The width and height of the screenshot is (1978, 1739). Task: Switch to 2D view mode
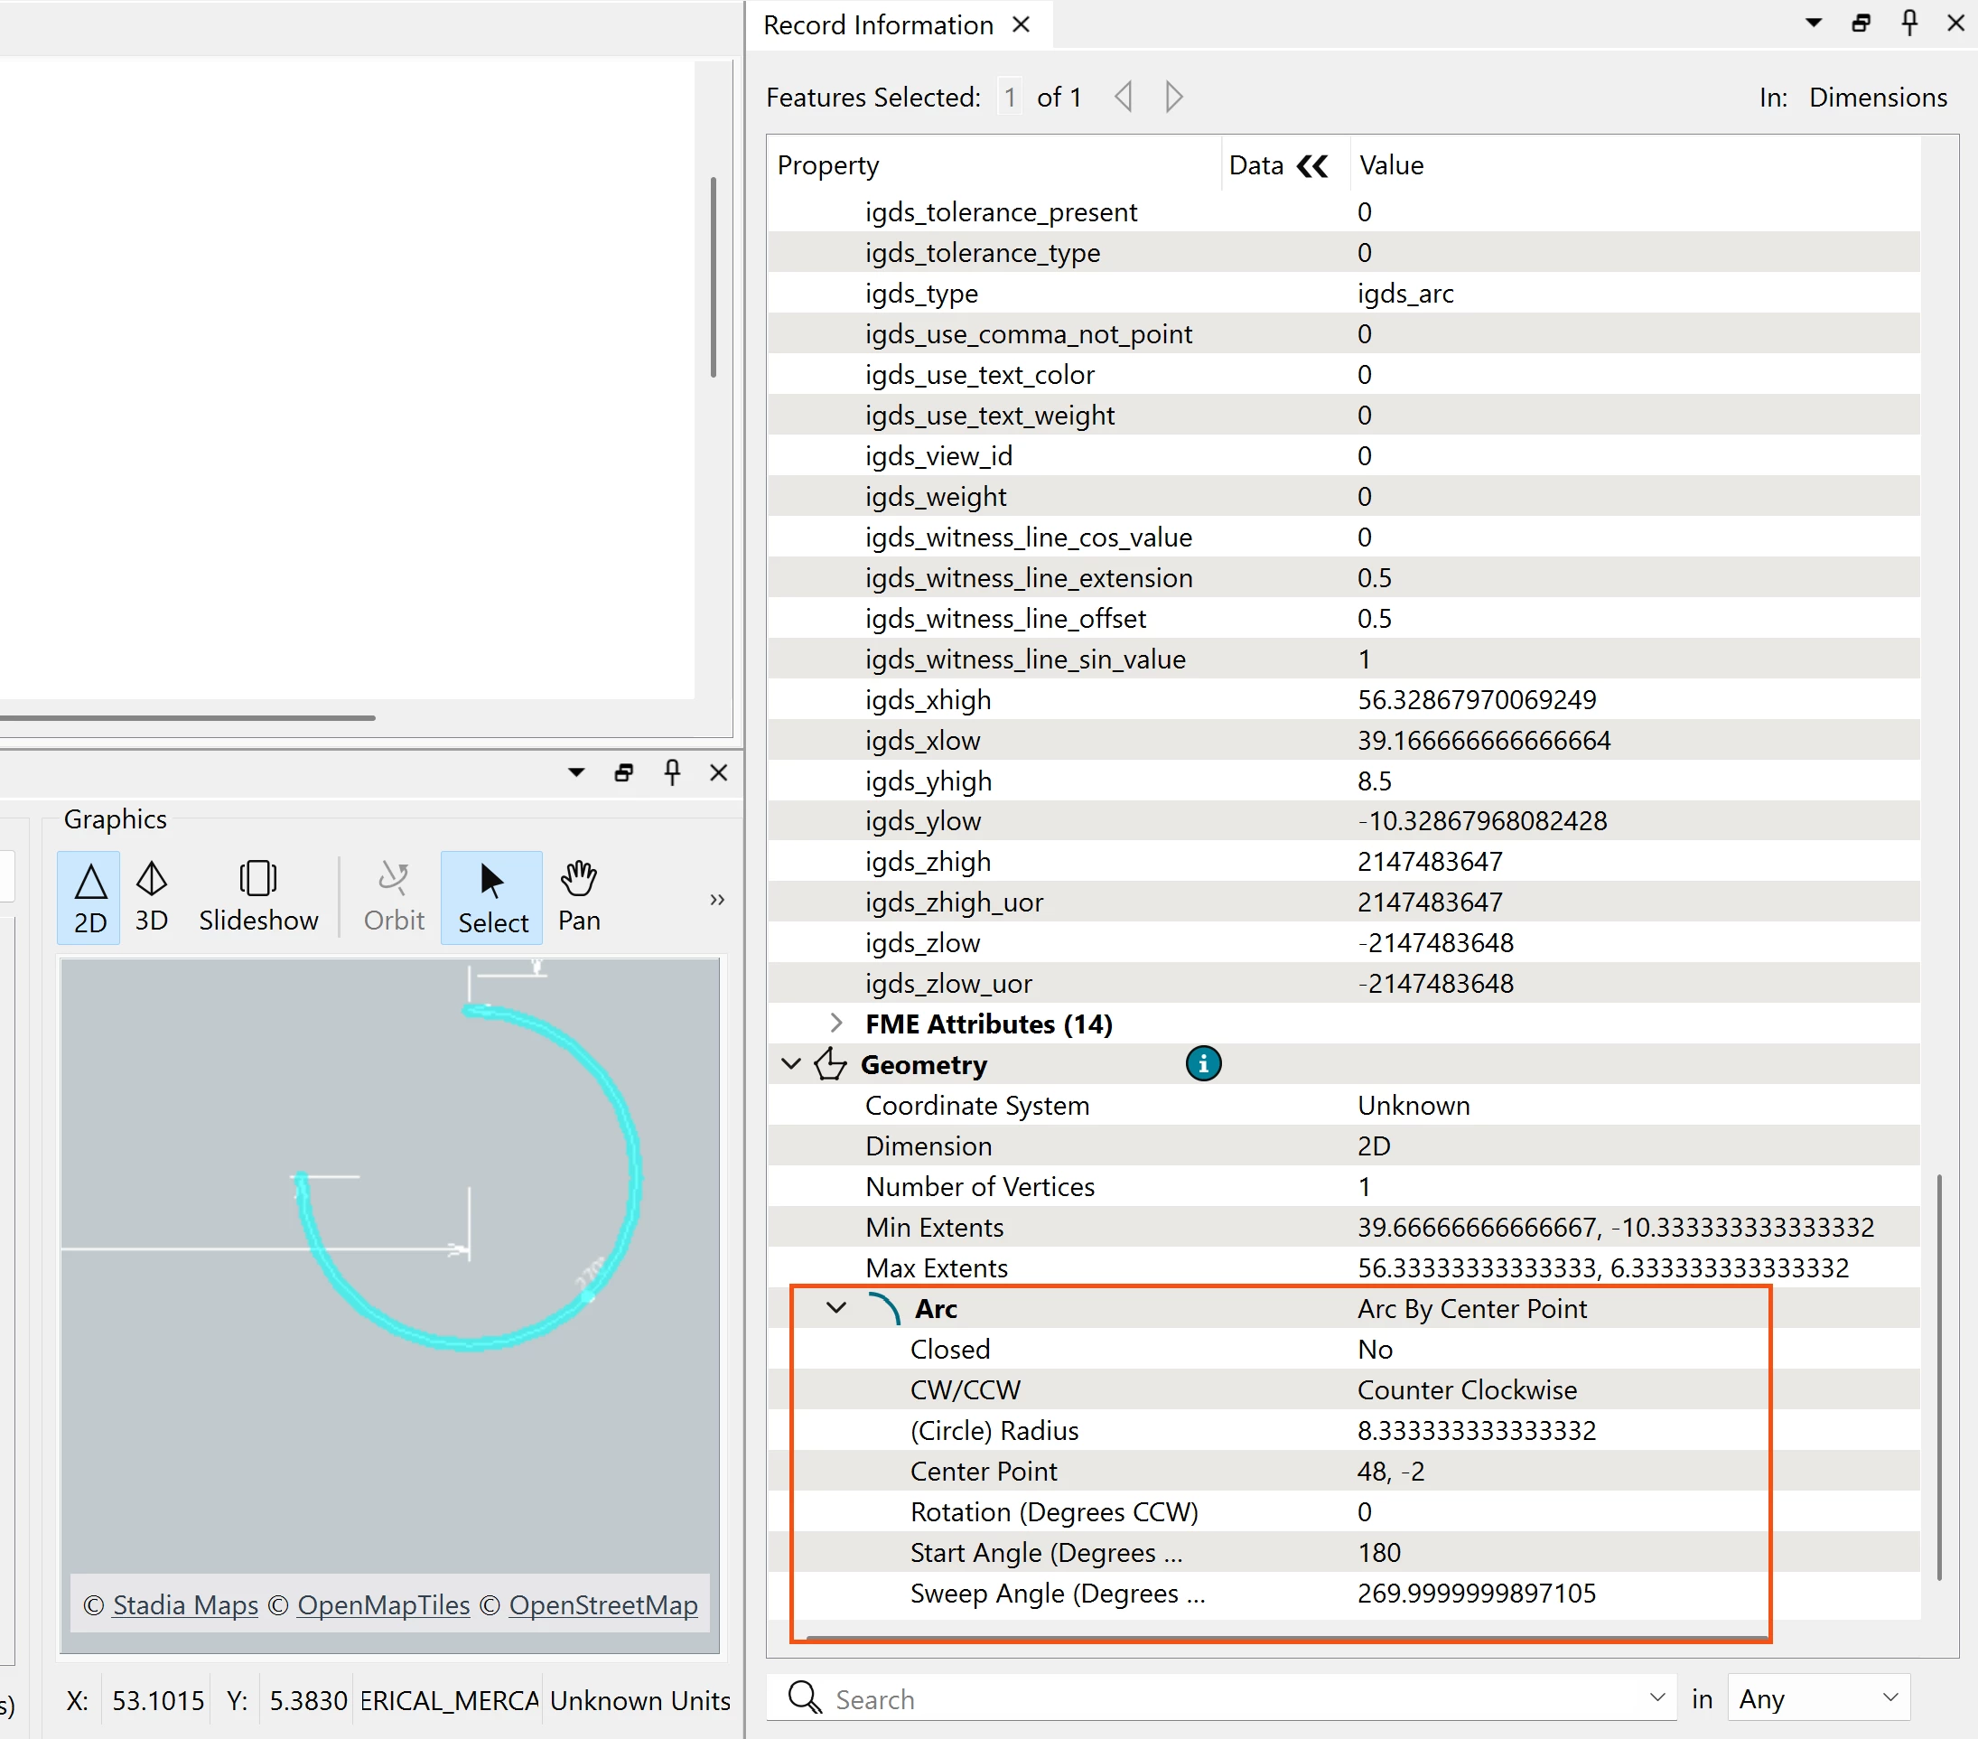[89, 897]
